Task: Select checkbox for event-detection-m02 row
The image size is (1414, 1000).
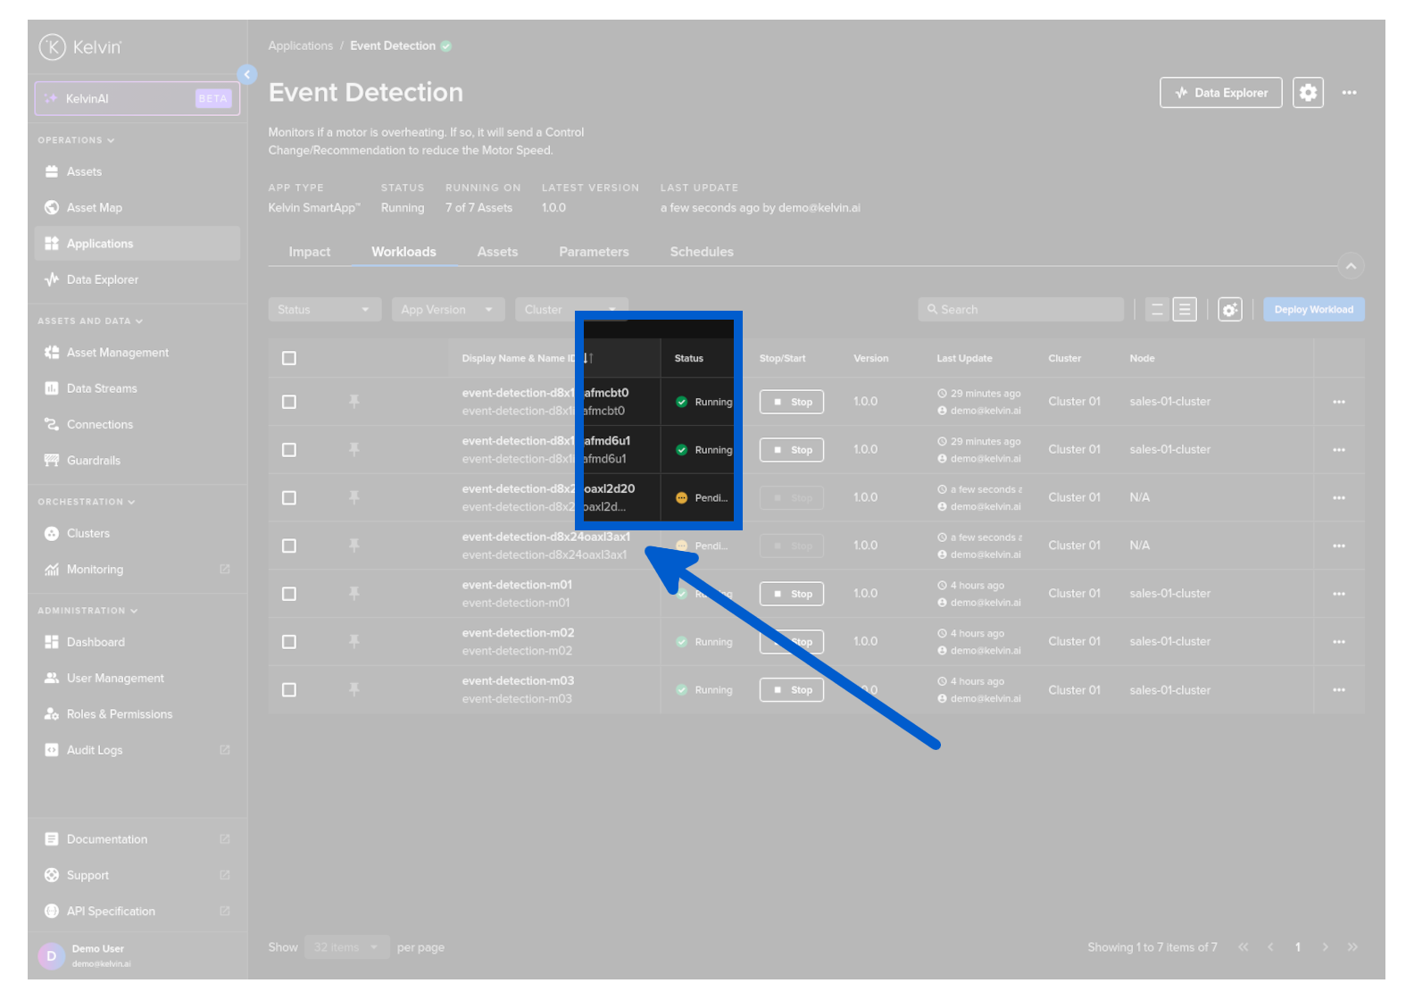Action: click(289, 642)
